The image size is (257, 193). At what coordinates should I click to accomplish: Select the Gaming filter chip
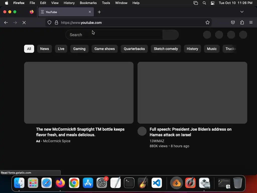[79, 49]
